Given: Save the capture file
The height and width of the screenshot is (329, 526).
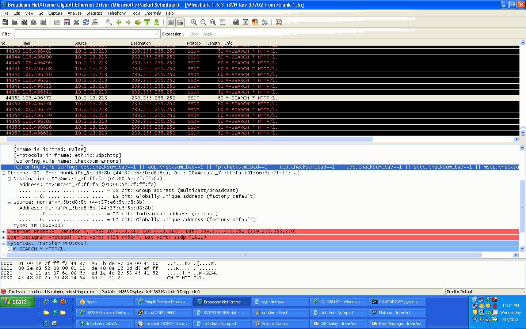Looking at the screenshot, I should [67, 22].
